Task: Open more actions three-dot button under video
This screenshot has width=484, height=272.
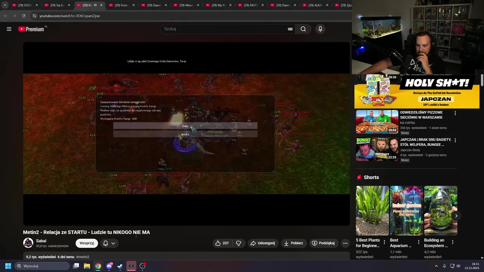Action: coord(345,243)
